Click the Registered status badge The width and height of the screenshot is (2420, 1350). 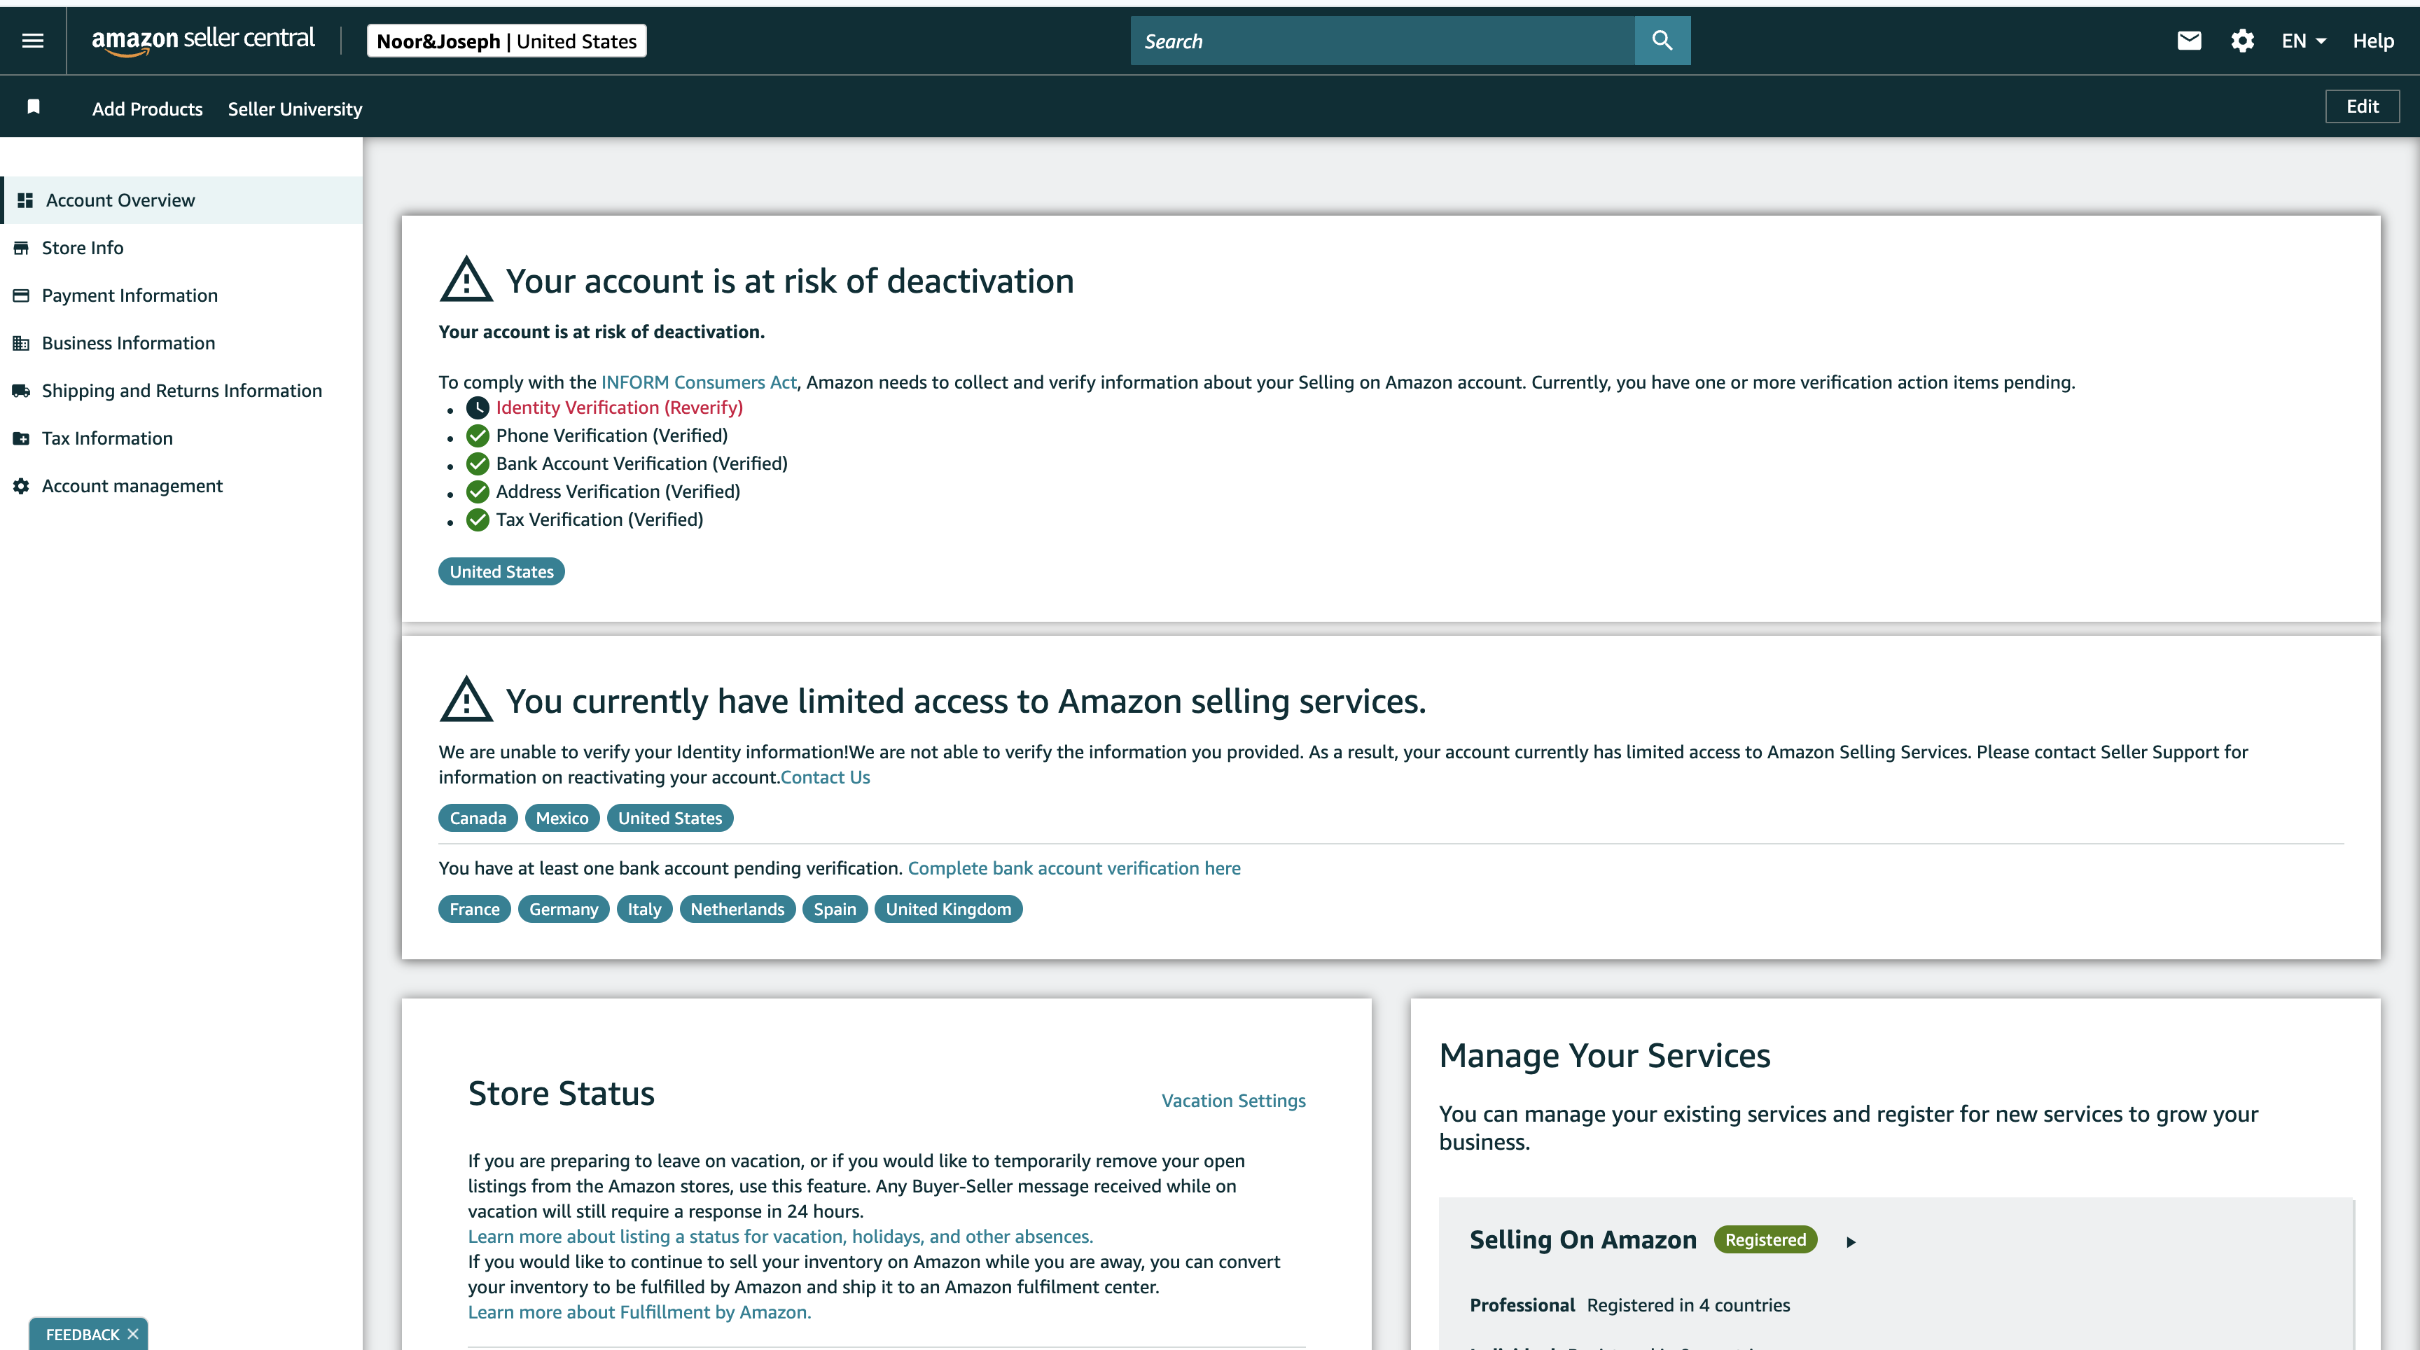tap(1765, 1240)
